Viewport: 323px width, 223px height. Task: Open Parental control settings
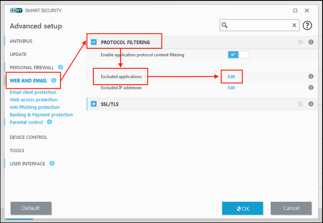coord(26,122)
